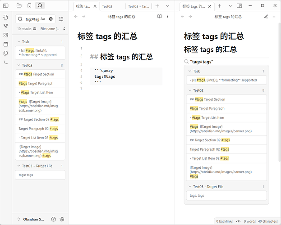This screenshot has width=281, height=225.
Task: Navigate forward in right pane
Action: coord(190,17)
